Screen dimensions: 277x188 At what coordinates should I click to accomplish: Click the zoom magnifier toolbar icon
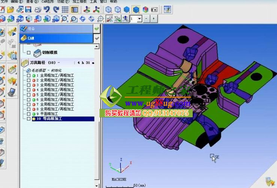click(64, 18)
